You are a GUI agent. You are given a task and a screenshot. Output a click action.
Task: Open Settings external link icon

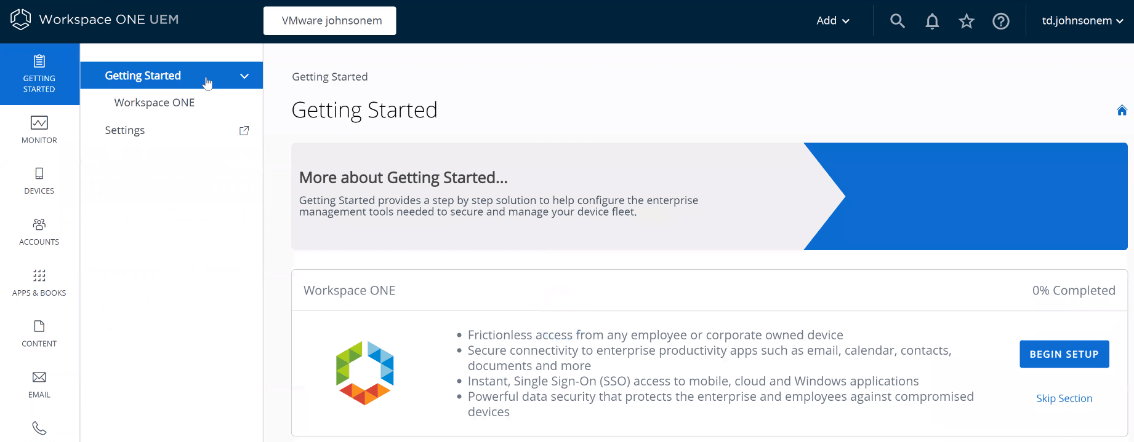click(x=244, y=130)
